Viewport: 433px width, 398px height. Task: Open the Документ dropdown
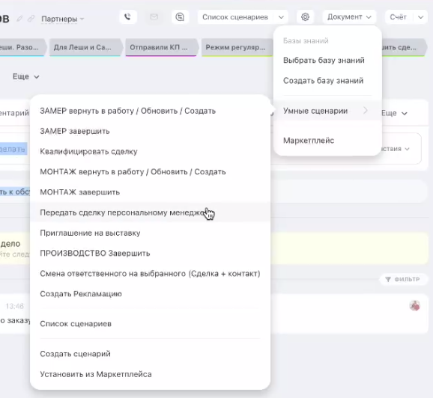click(349, 17)
